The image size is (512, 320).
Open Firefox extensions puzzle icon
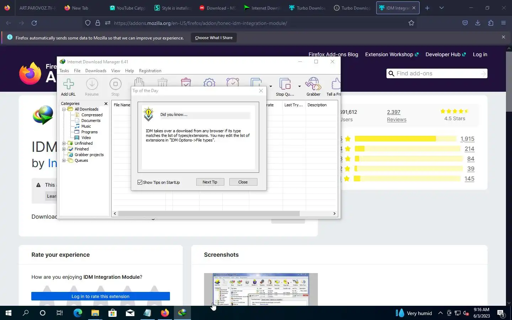(x=491, y=23)
